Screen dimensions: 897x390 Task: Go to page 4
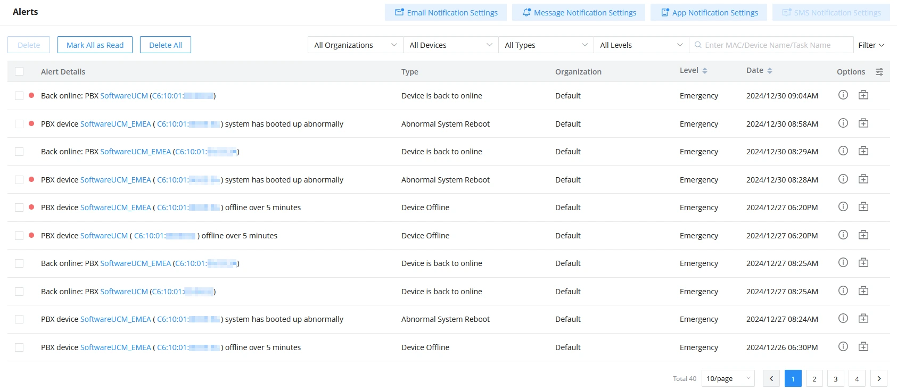coord(857,378)
